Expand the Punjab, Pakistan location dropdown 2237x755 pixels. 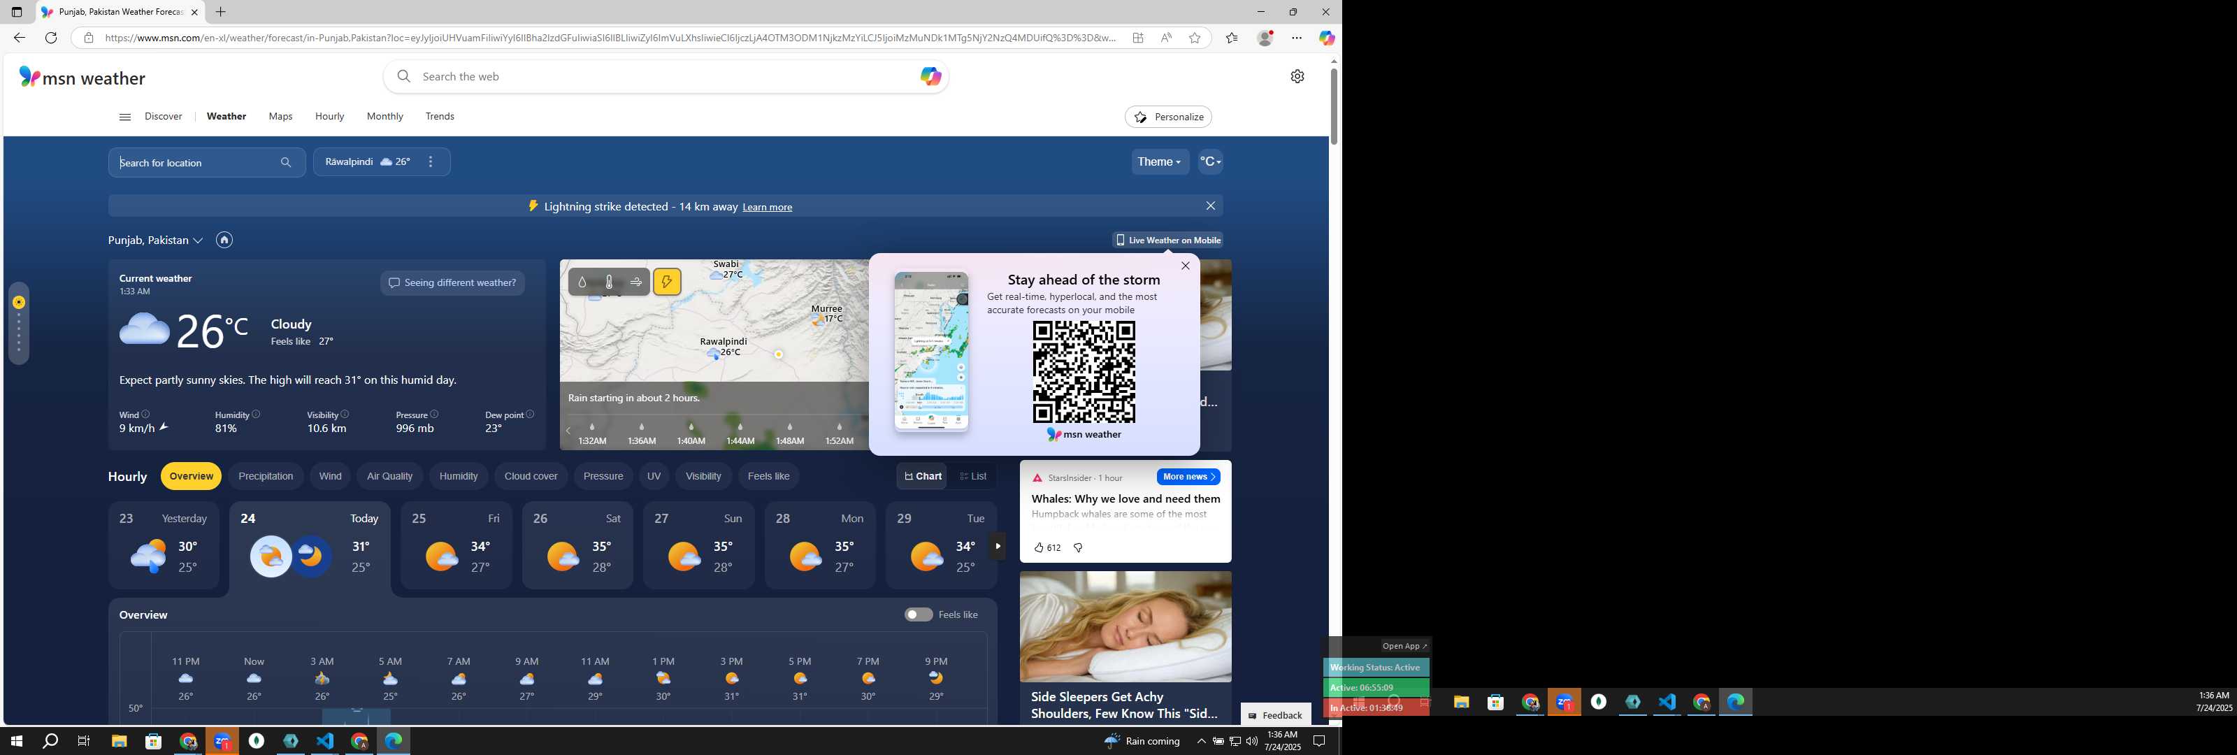point(198,240)
